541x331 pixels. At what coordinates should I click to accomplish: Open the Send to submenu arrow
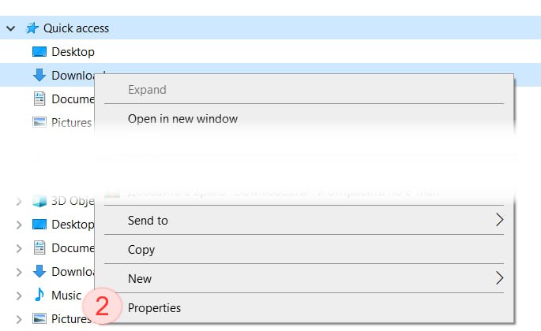498,220
